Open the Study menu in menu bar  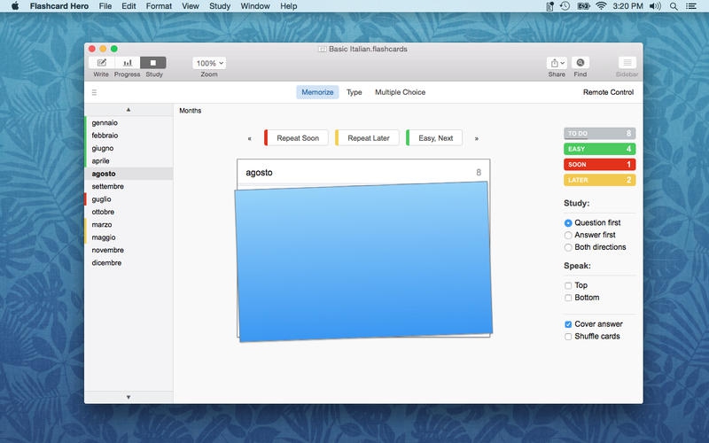click(x=220, y=6)
